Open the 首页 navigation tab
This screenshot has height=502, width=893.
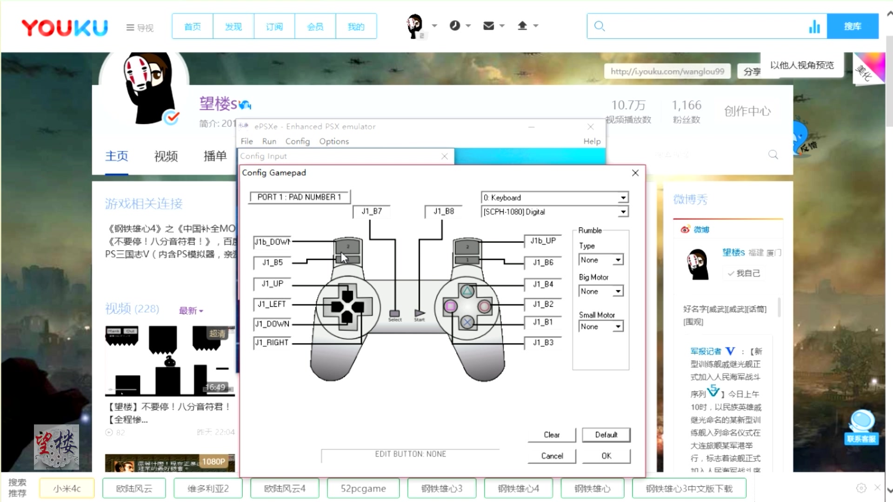(193, 26)
